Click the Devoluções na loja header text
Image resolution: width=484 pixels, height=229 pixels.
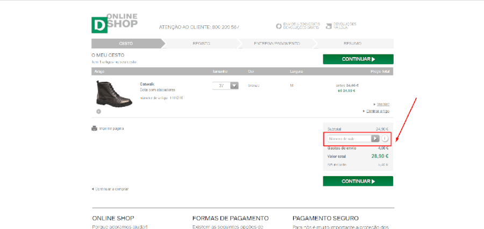(345, 26)
